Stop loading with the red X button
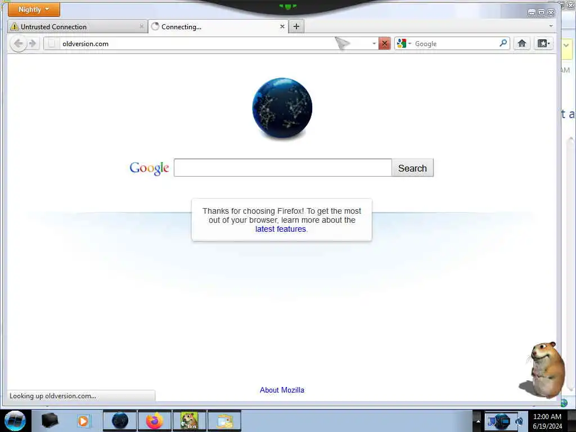This screenshot has height=432, width=576. 385,44
